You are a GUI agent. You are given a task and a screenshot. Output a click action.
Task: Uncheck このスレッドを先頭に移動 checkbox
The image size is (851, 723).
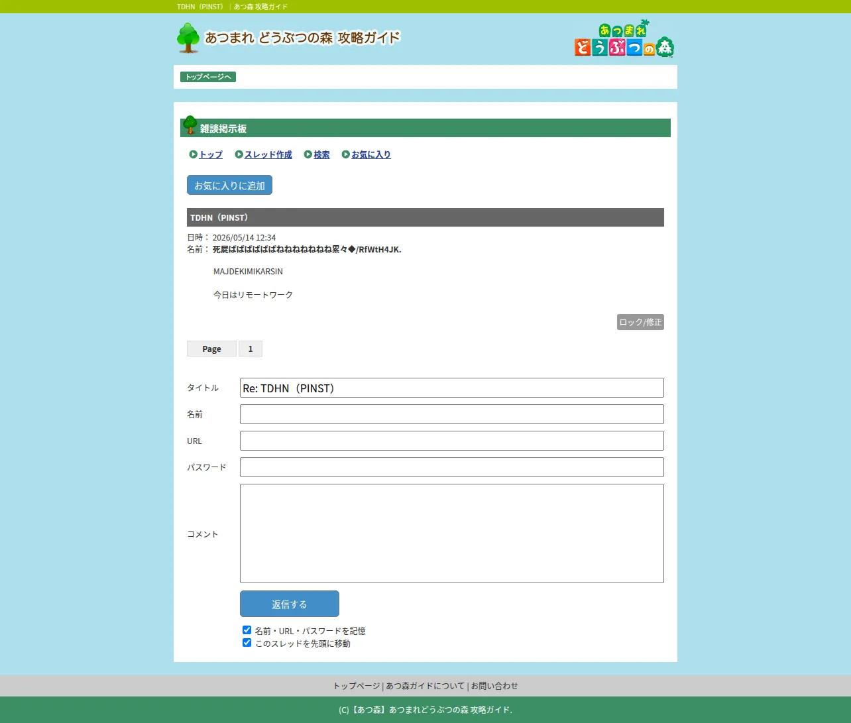tap(247, 643)
